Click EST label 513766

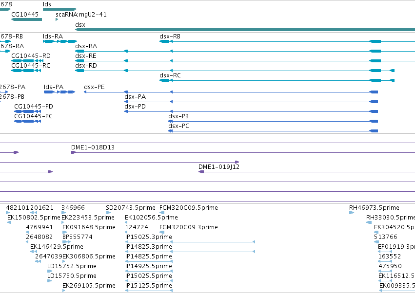386,237
